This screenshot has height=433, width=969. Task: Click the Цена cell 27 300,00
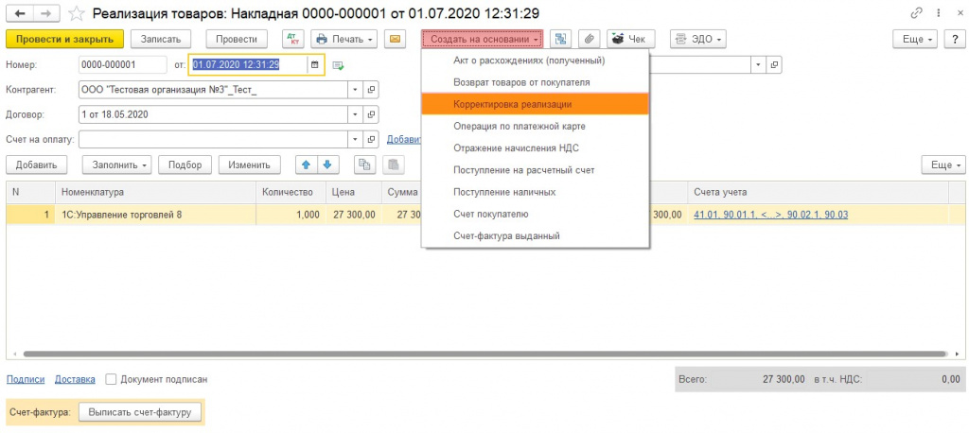tap(354, 215)
